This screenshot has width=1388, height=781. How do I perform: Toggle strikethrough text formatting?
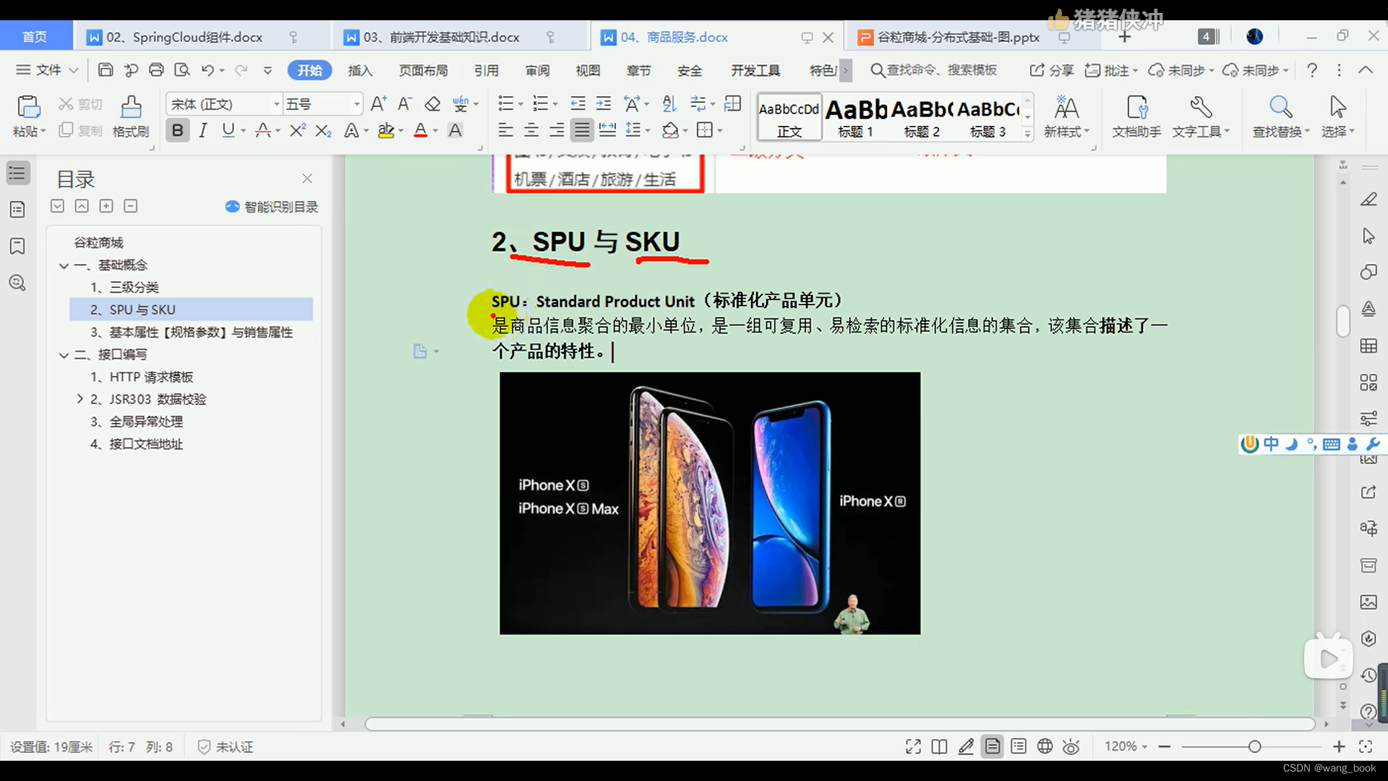(x=263, y=130)
